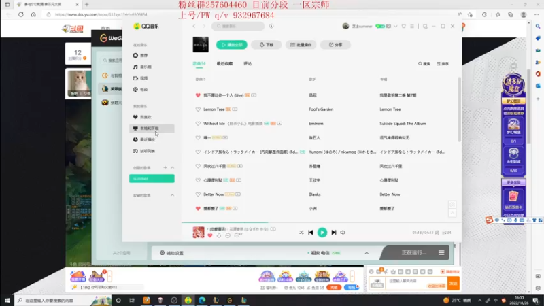Skip to the previous track

[311, 233]
